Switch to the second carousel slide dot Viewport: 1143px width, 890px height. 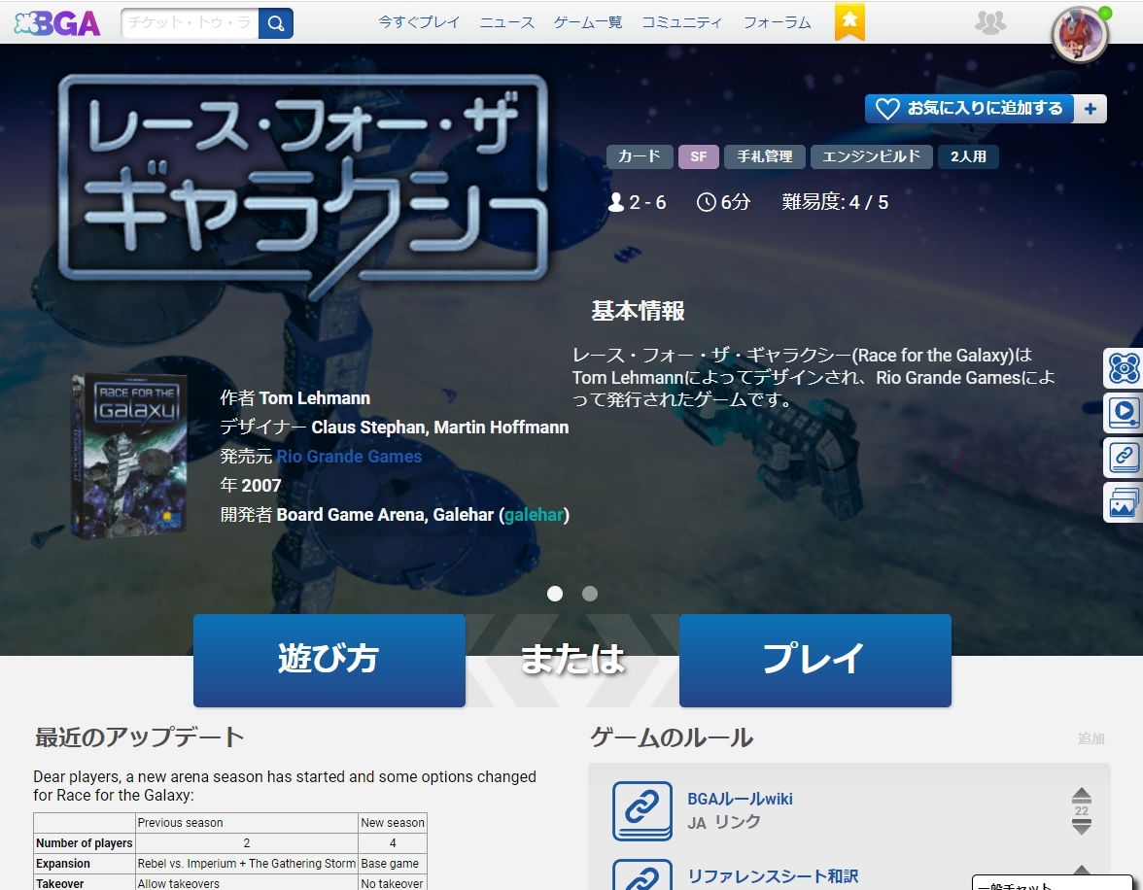(590, 594)
